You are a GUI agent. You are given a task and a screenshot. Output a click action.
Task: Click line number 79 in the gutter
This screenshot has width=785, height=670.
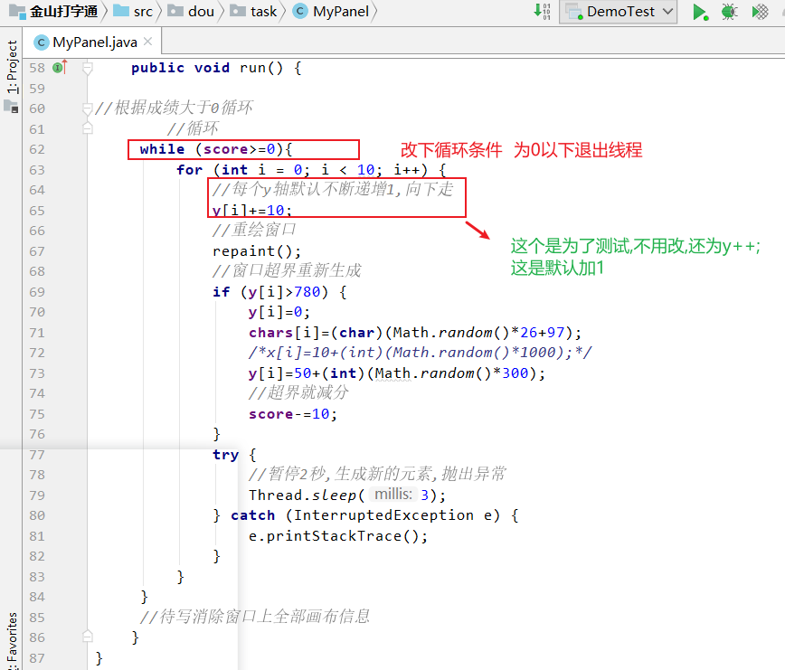37,495
